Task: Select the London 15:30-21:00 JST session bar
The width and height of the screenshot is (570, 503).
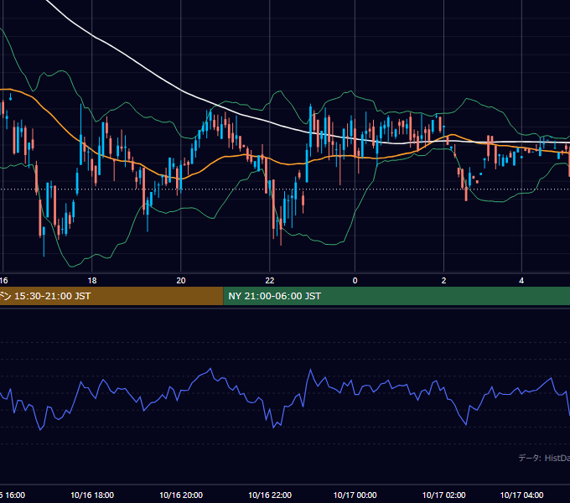Action: tap(111, 296)
